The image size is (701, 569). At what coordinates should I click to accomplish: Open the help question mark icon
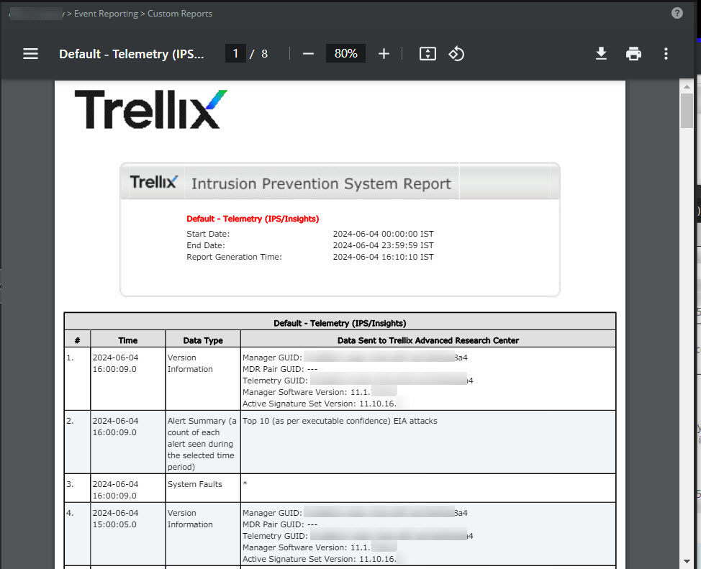tap(677, 13)
